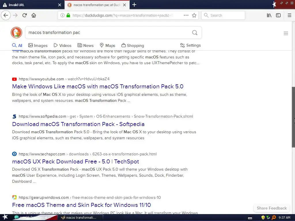The width and height of the screenshot is (295, 221).
Task: Open a new browser tab
Action: (x=134, y=5)
